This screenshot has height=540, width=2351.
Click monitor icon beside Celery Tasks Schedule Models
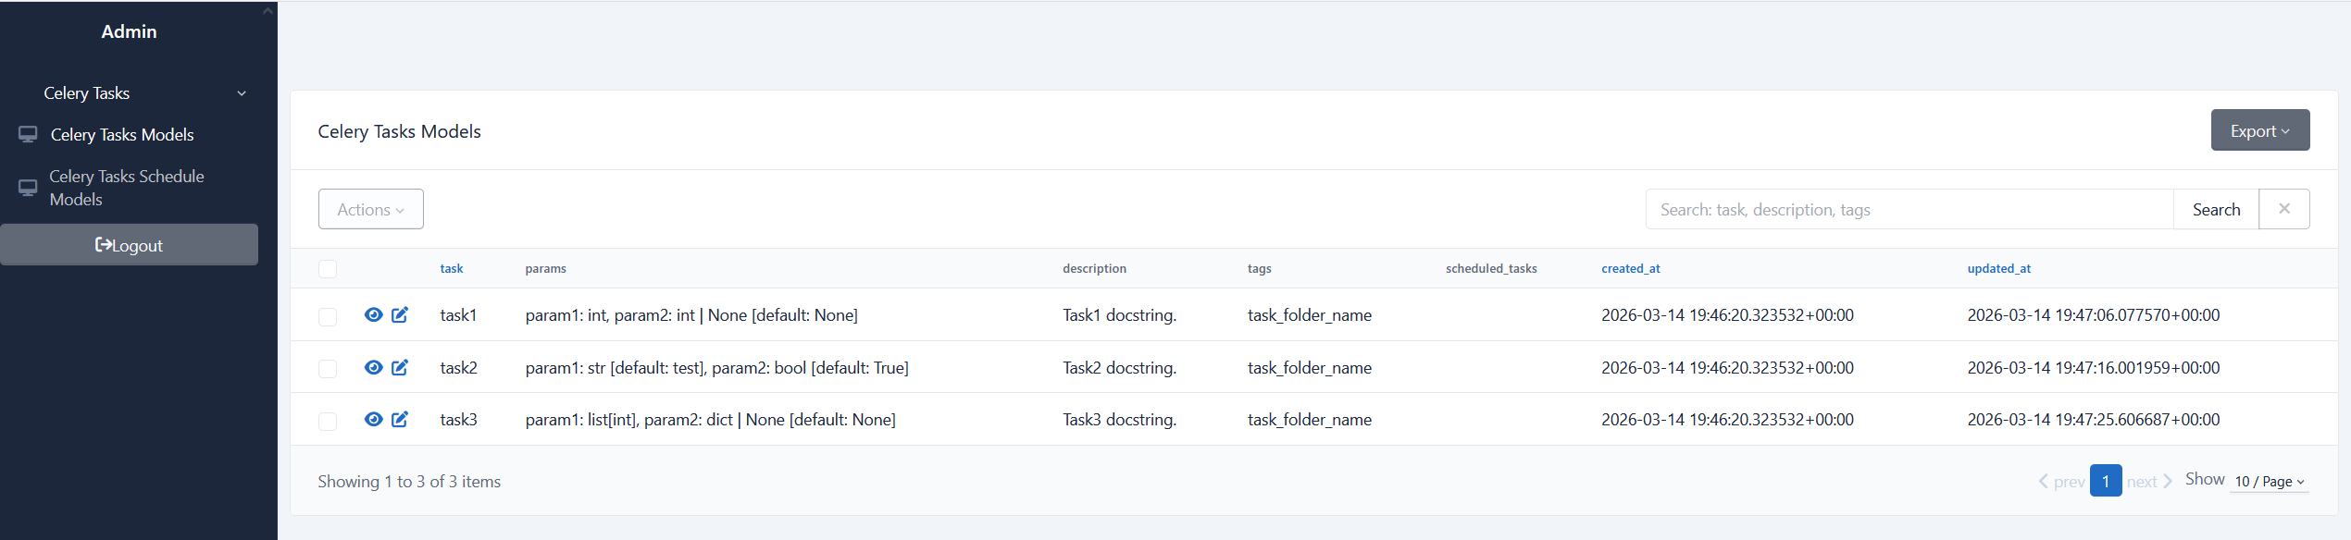pos(28,188)
